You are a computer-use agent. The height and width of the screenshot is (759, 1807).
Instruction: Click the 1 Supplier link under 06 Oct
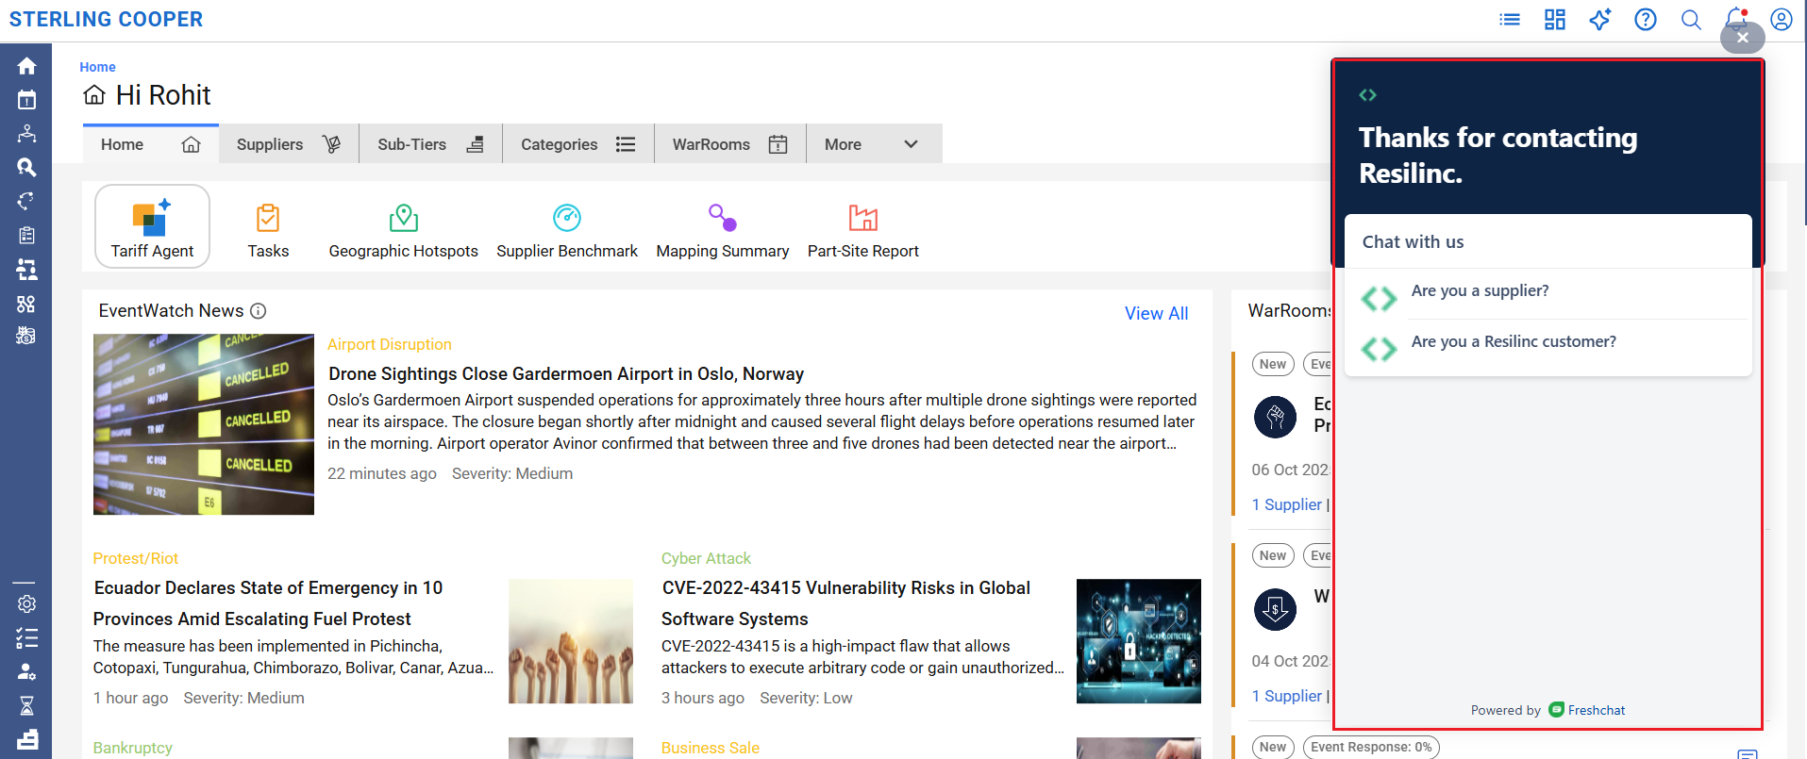click(x=1286, y=504)
